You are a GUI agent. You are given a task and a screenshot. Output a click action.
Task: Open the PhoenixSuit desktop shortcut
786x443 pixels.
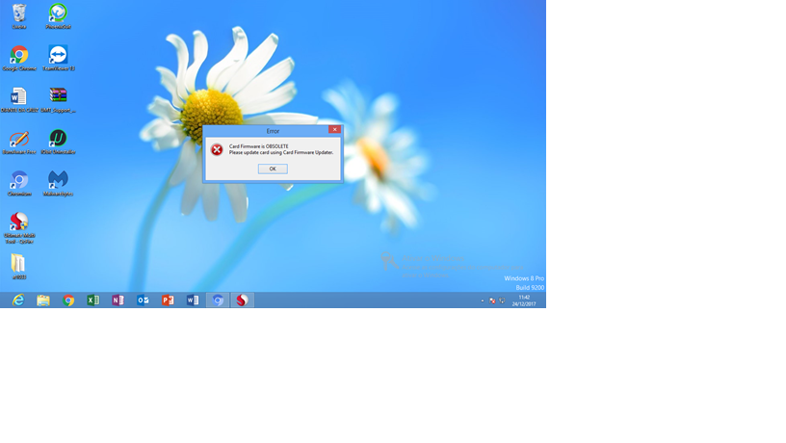pos(58,16)
